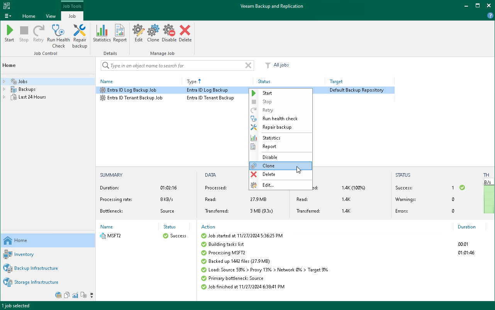Click the Run Health Check ribbon icon
The width and height of the screenshot is (495, 310).
tap(58, 30)
